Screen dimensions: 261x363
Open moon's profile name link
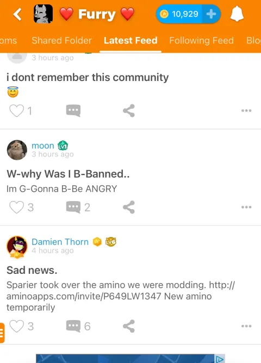point(43,146)
